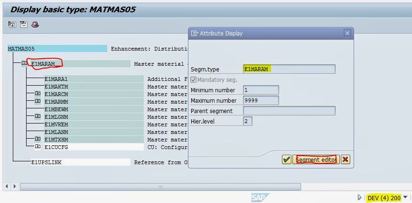This screenshot has width=412, height=203.
Task: Collapse the E1MARAM segment node
Action: pyautogui.click(x=24, y=63)
